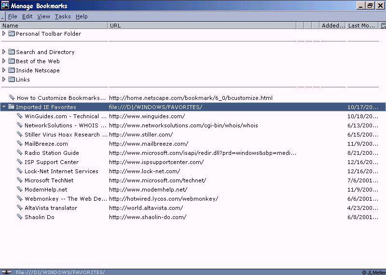Viewport: 386px width, 275px height.
Task: Click bookmark icon beside How to Customize Bookmarks
Action: 12,97
